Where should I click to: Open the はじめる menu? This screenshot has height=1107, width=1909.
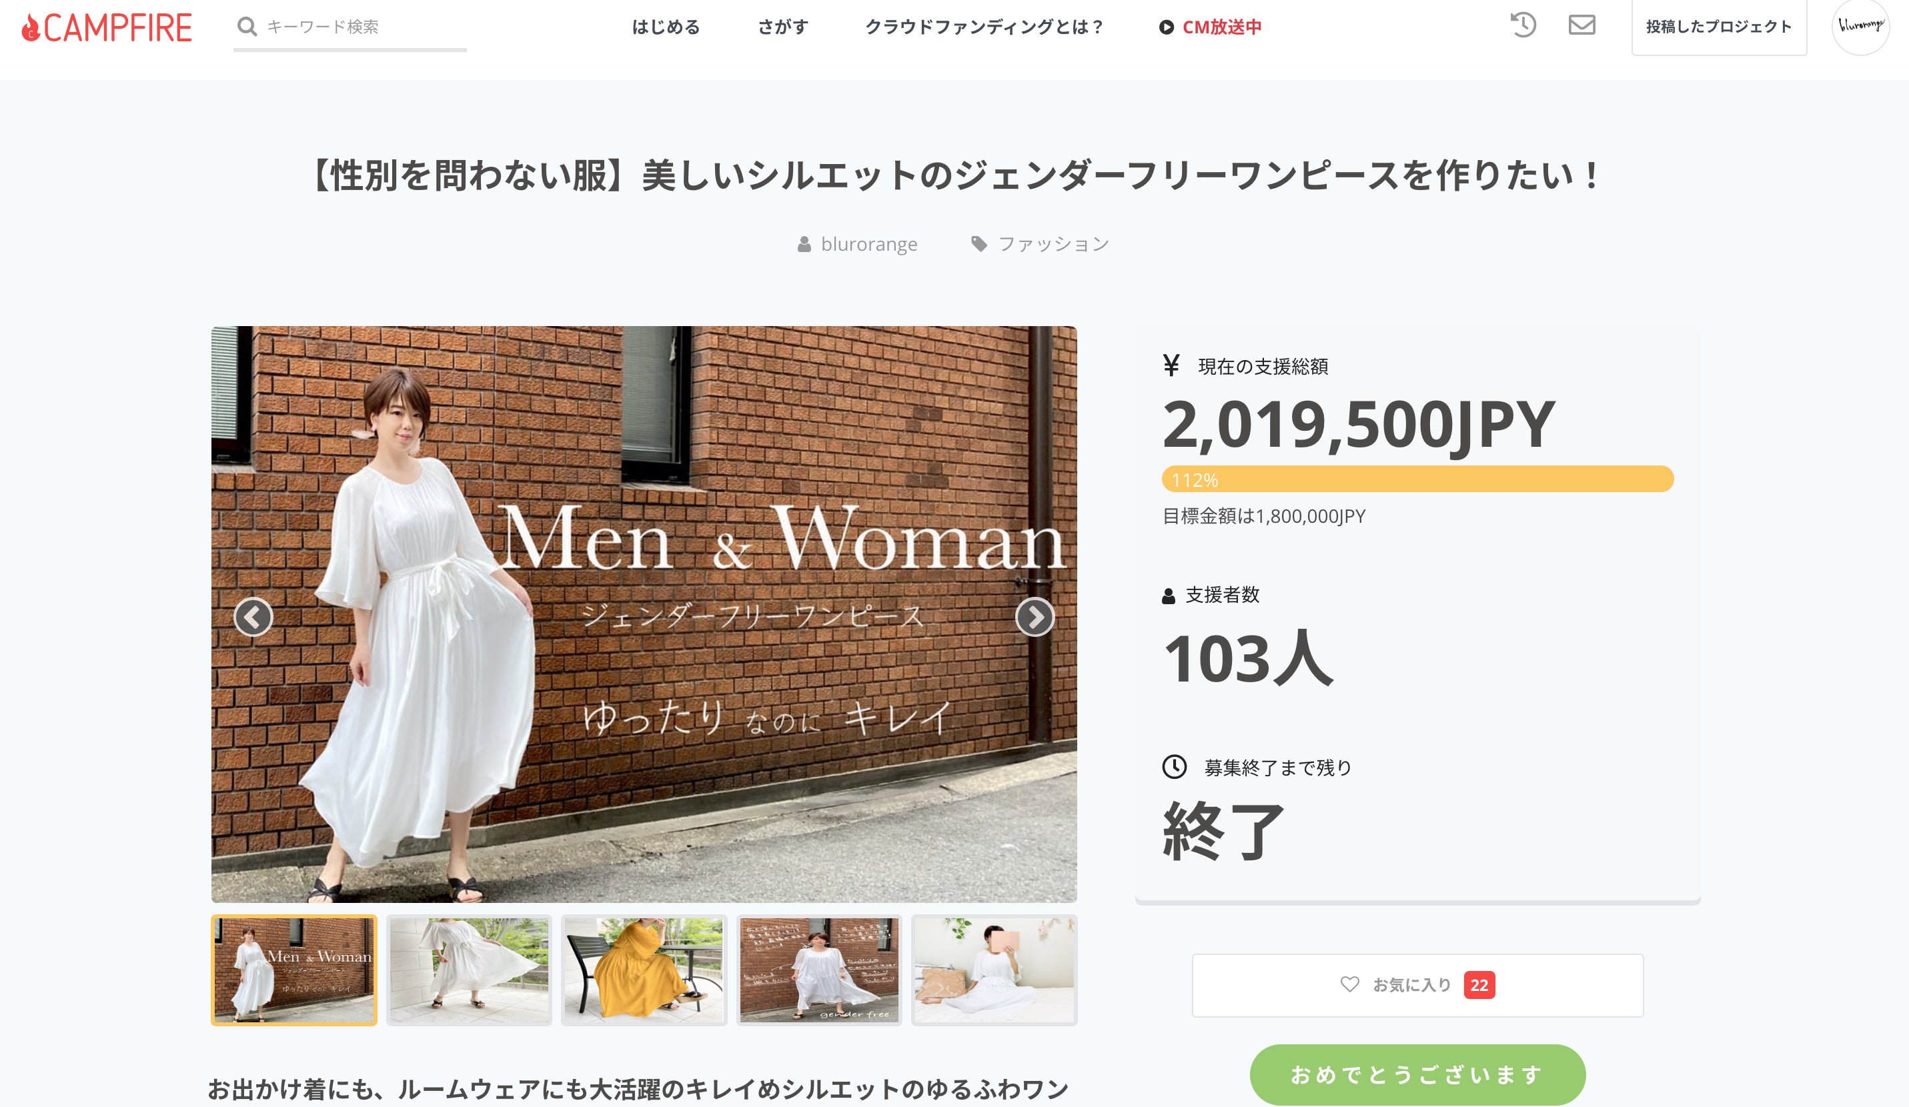[x=666, y=27]
